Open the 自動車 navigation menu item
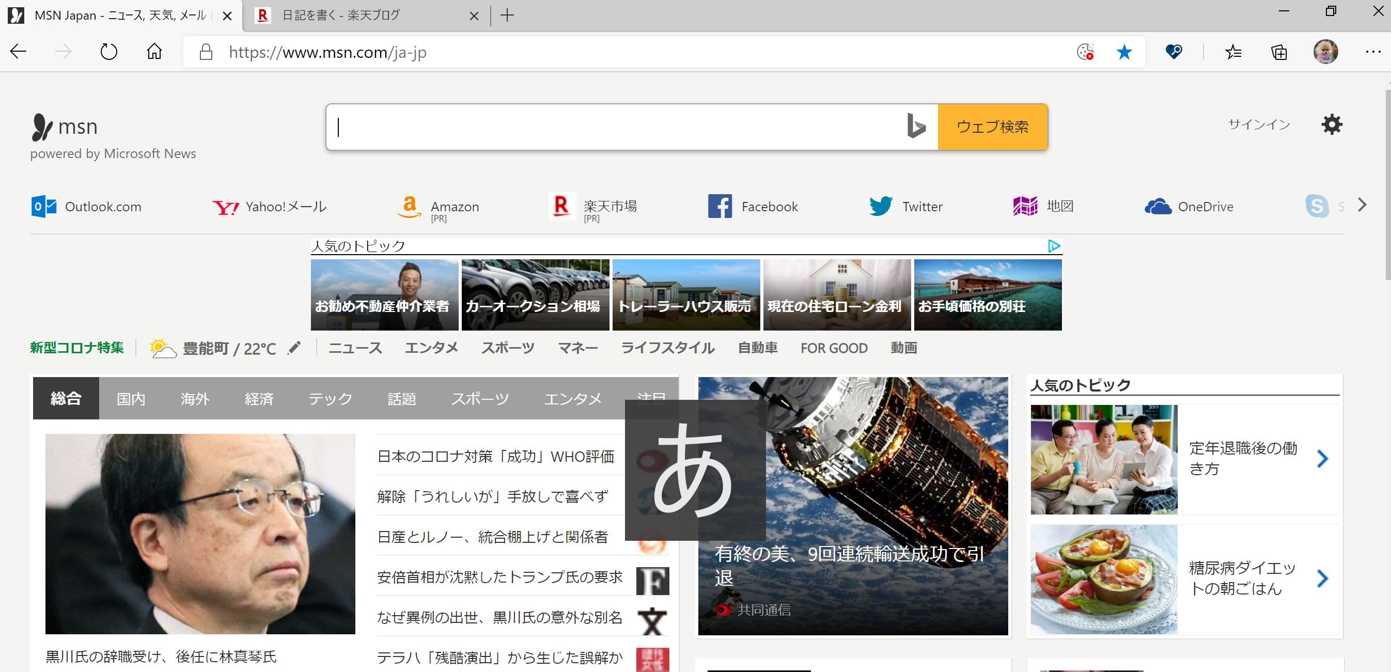The height and width of the screenshot is (672, 1391). (758, 348)
